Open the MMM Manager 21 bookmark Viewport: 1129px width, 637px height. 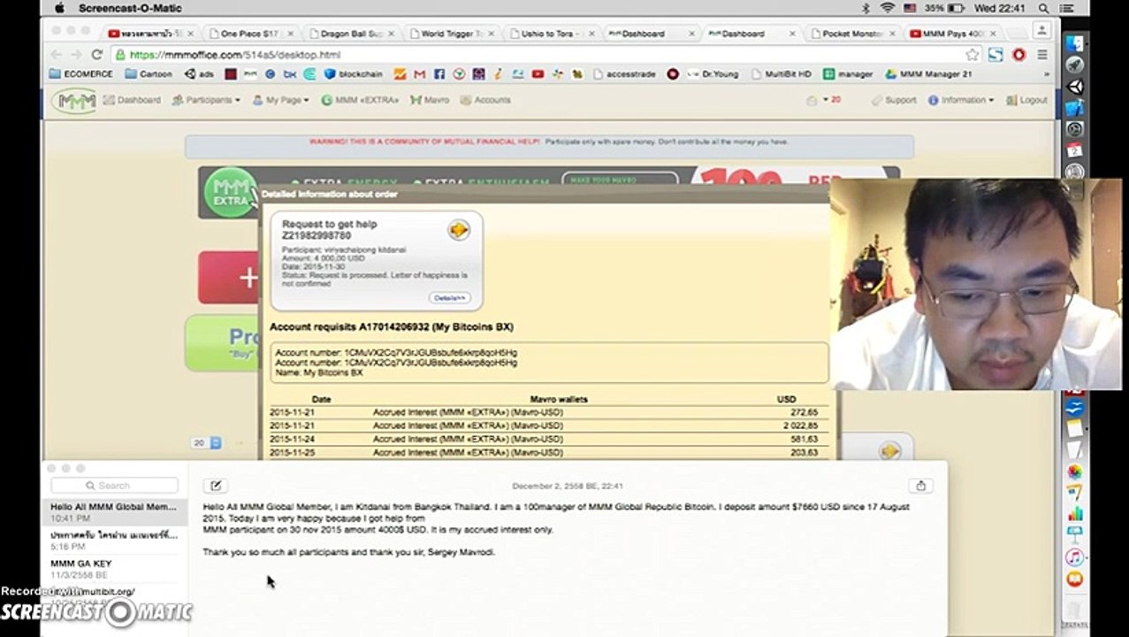pos(928,74)
